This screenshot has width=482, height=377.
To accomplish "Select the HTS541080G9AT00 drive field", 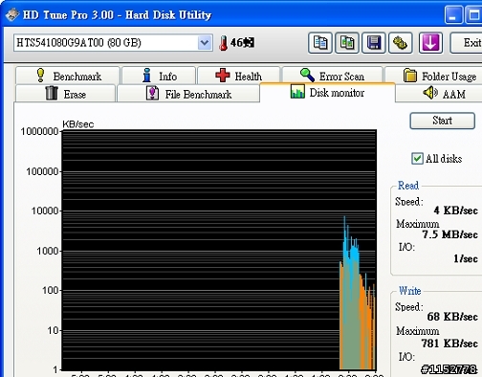I will [113, 43].
